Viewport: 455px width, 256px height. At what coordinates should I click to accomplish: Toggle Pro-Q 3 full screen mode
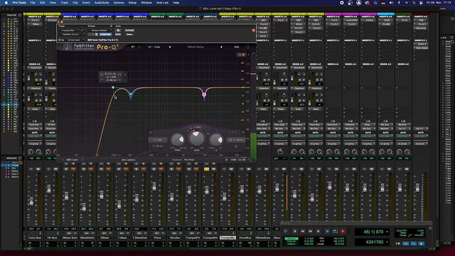click(247, 47)
